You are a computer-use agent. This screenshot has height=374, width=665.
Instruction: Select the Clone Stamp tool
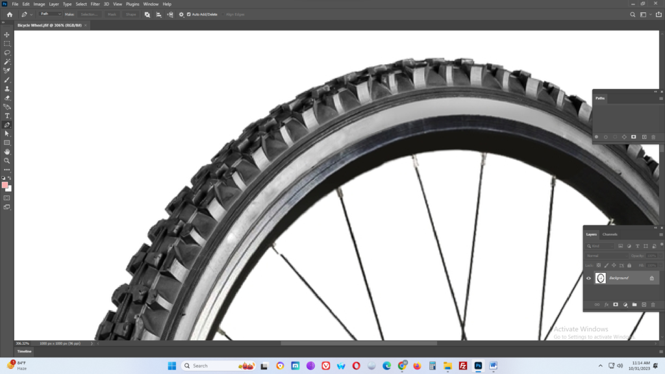[x=6, y=88]
